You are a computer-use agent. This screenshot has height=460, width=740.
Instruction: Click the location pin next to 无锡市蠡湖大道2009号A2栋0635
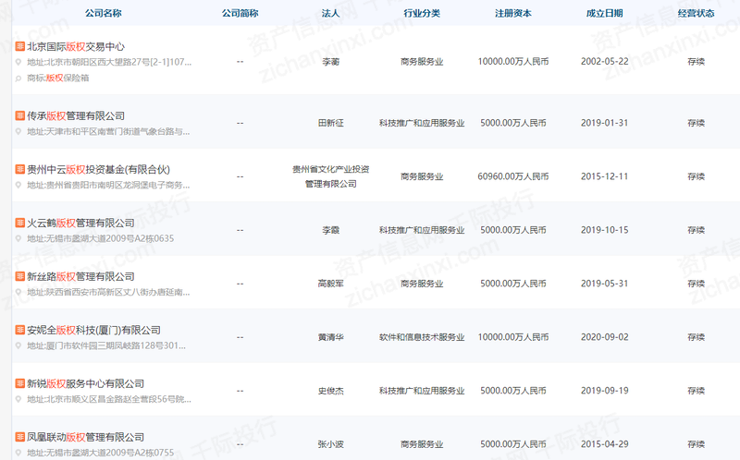[x=18, y=238]
